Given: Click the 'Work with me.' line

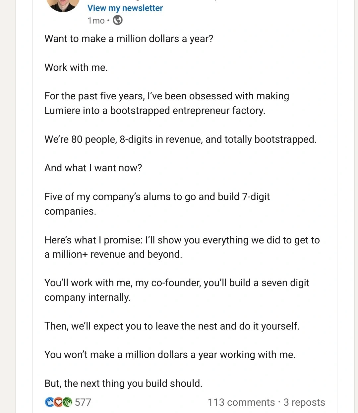Looking at the screenshot, I should point(76,68).
